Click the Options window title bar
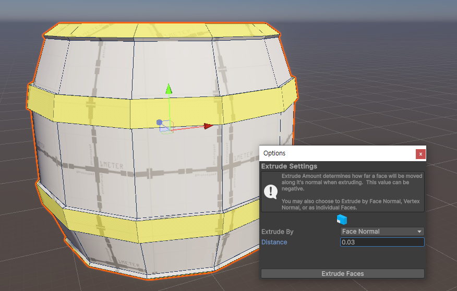Image resolution: width=457 pixels, height=291 pixels. point(334,153)
